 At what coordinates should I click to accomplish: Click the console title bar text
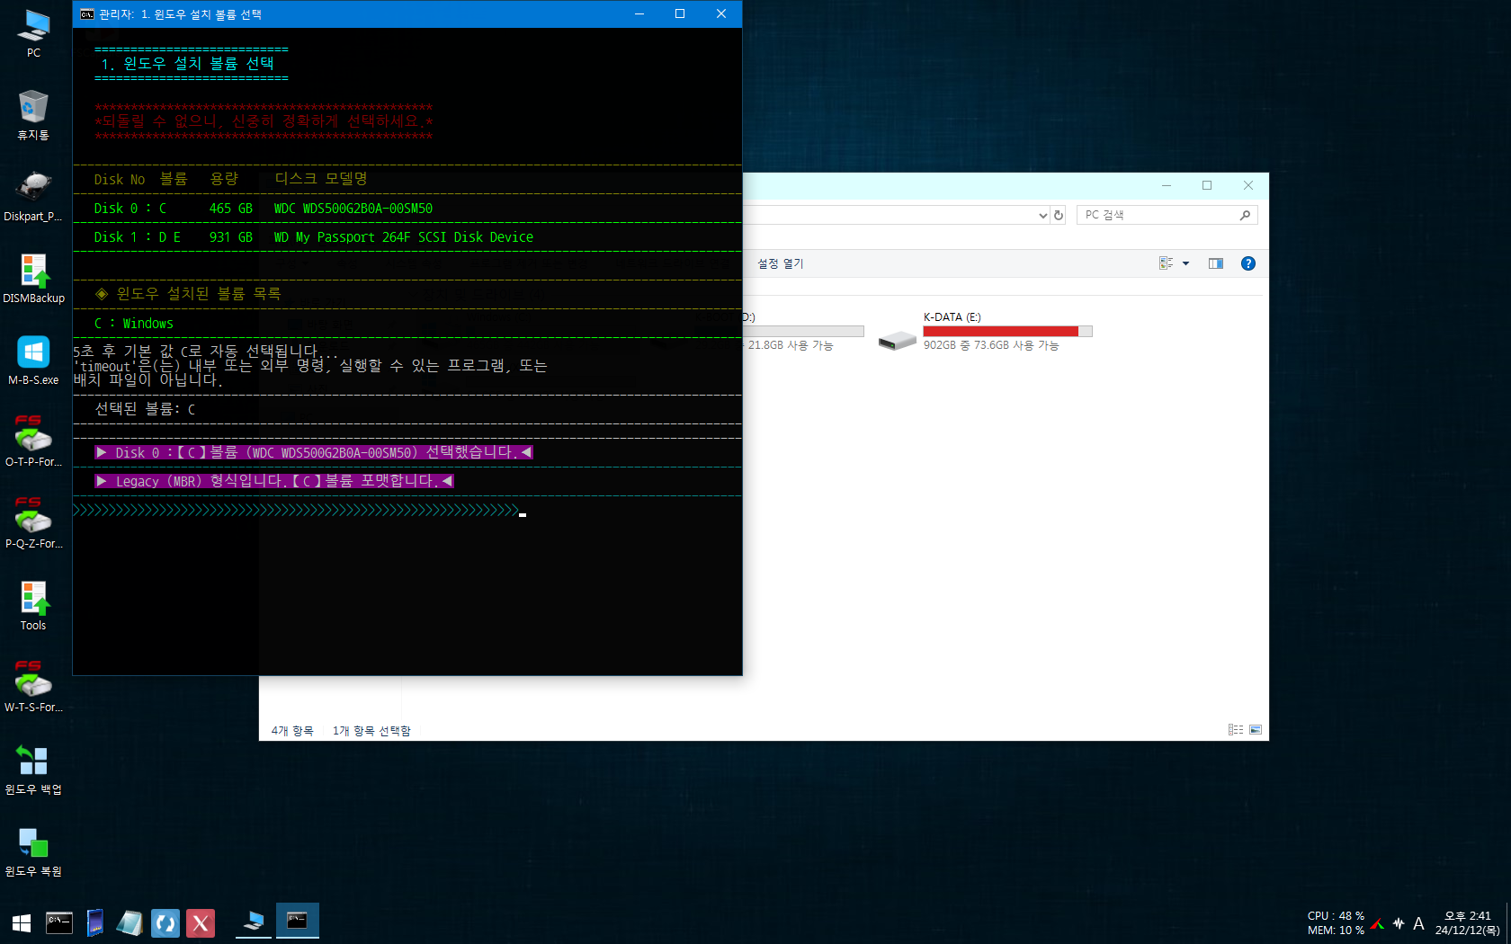(x=181, y=14)
